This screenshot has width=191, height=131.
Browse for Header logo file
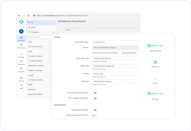click(x=133, y=66)
